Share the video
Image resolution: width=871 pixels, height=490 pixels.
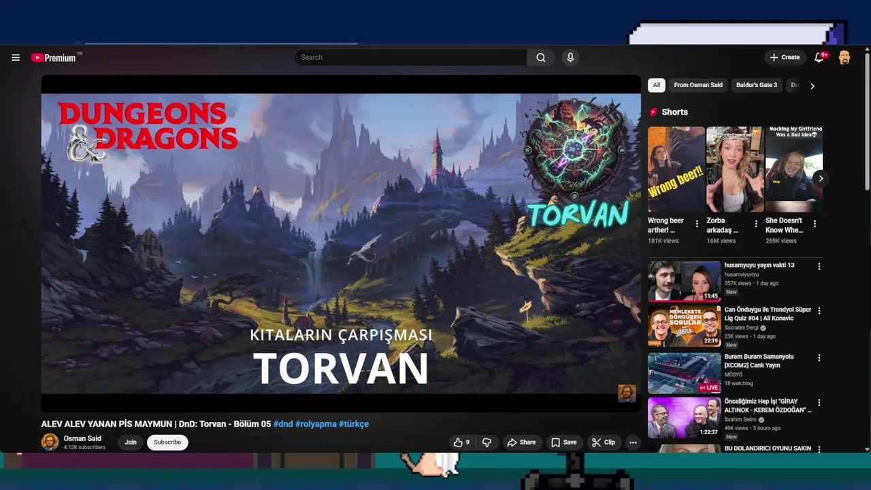[521, 442]
